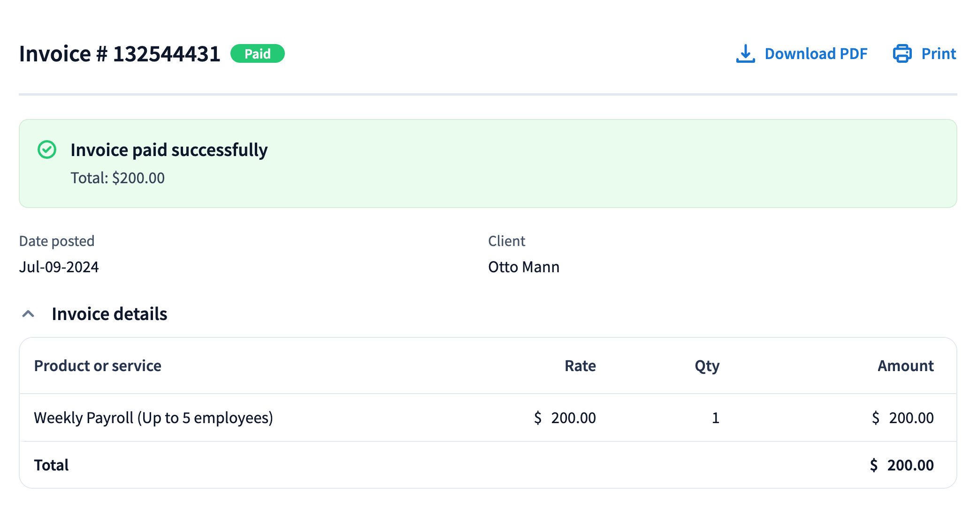Collapse the Invoice details chevron
Viewport: 978px width, 507px height.
coord(28,314)
